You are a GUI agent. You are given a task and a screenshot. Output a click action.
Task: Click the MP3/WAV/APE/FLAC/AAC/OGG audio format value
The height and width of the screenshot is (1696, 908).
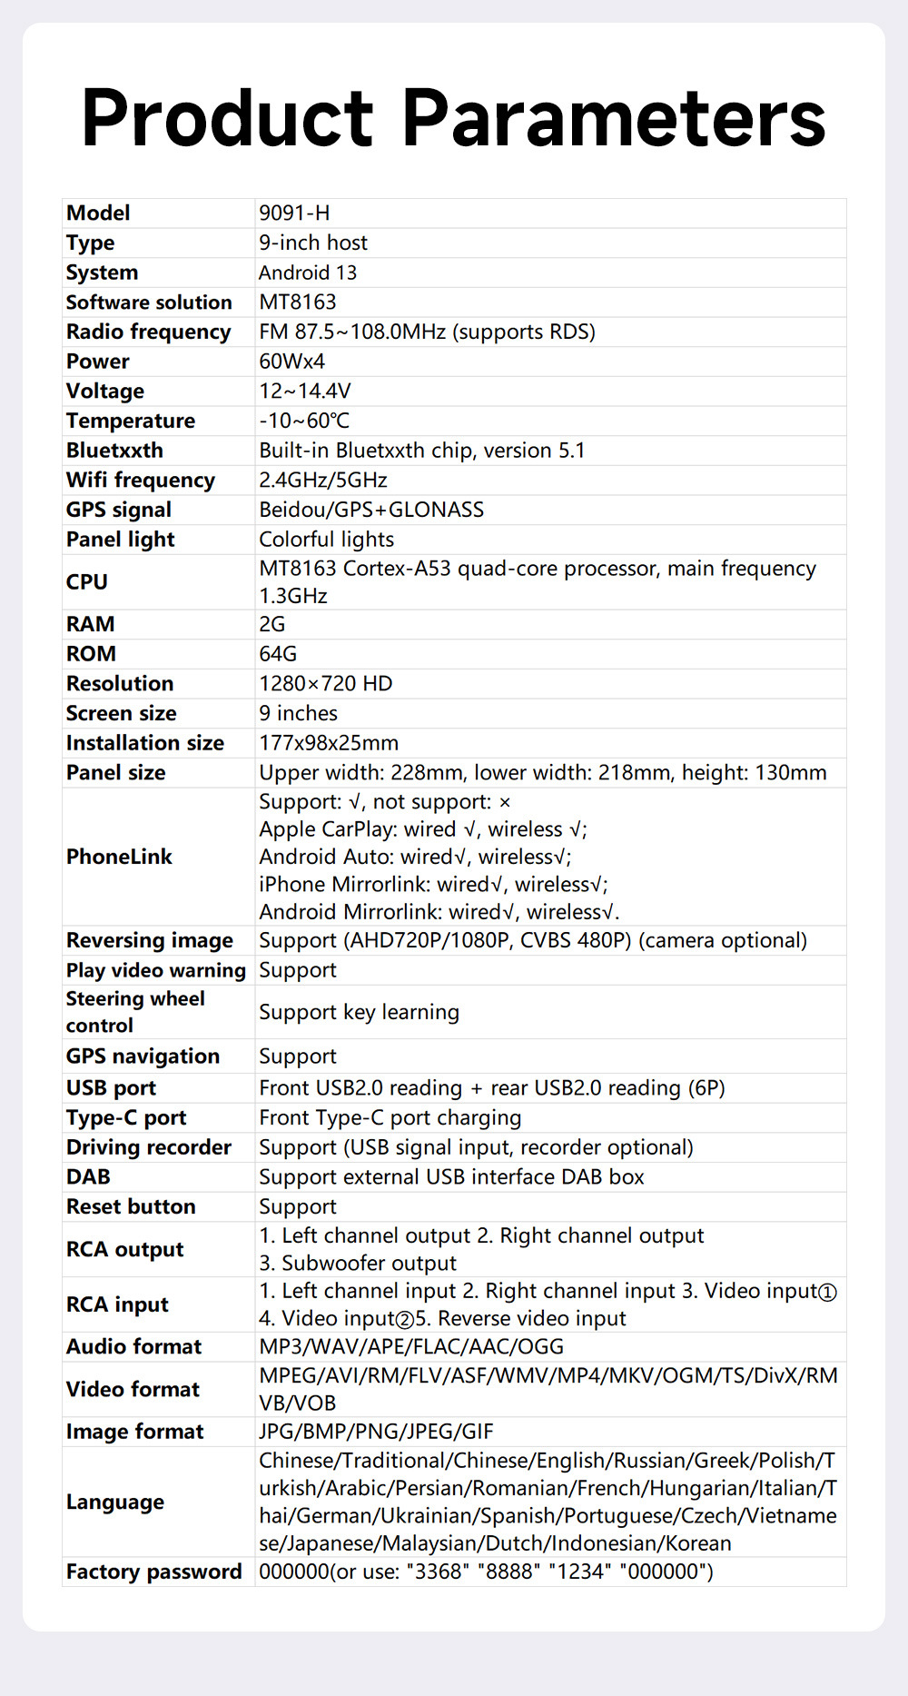[411, 1346]
